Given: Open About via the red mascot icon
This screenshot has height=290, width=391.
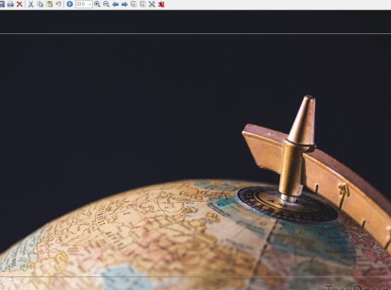Looking at the screenshot, I should tap(161, 4).
